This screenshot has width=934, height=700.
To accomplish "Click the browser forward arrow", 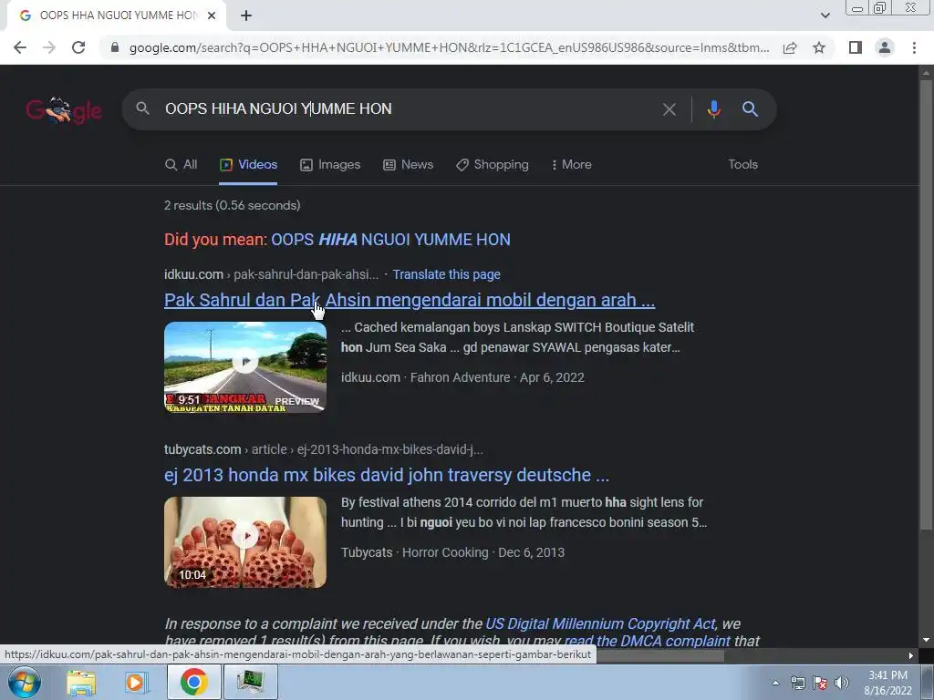I will click(49, 47).
